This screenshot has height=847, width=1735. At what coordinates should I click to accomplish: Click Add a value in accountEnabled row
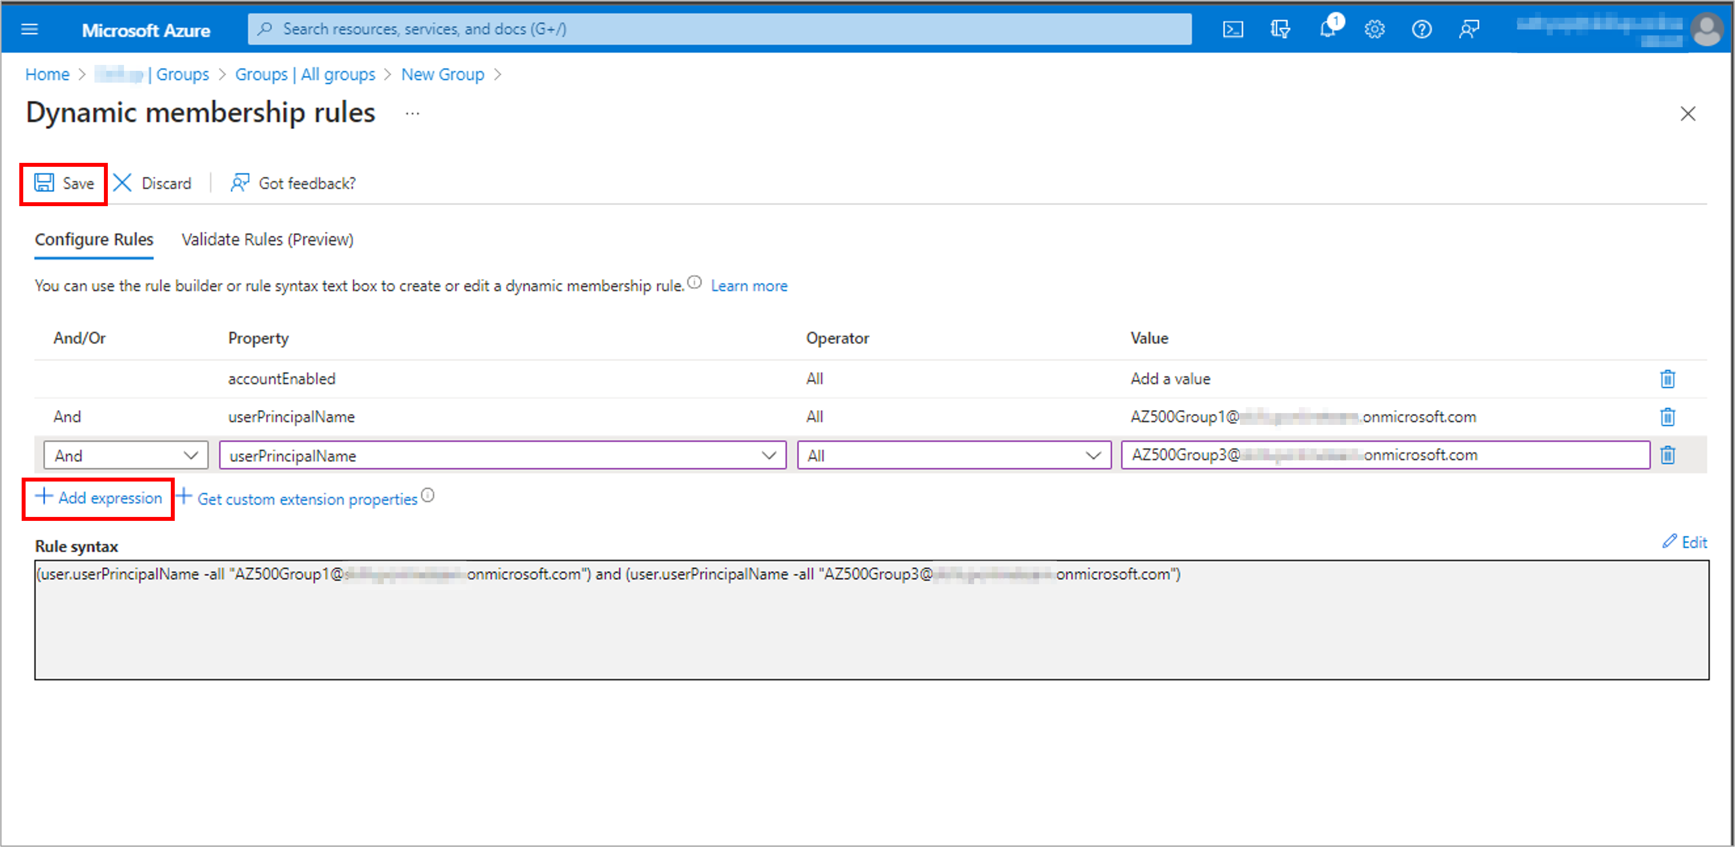[x=1170, y=378]
